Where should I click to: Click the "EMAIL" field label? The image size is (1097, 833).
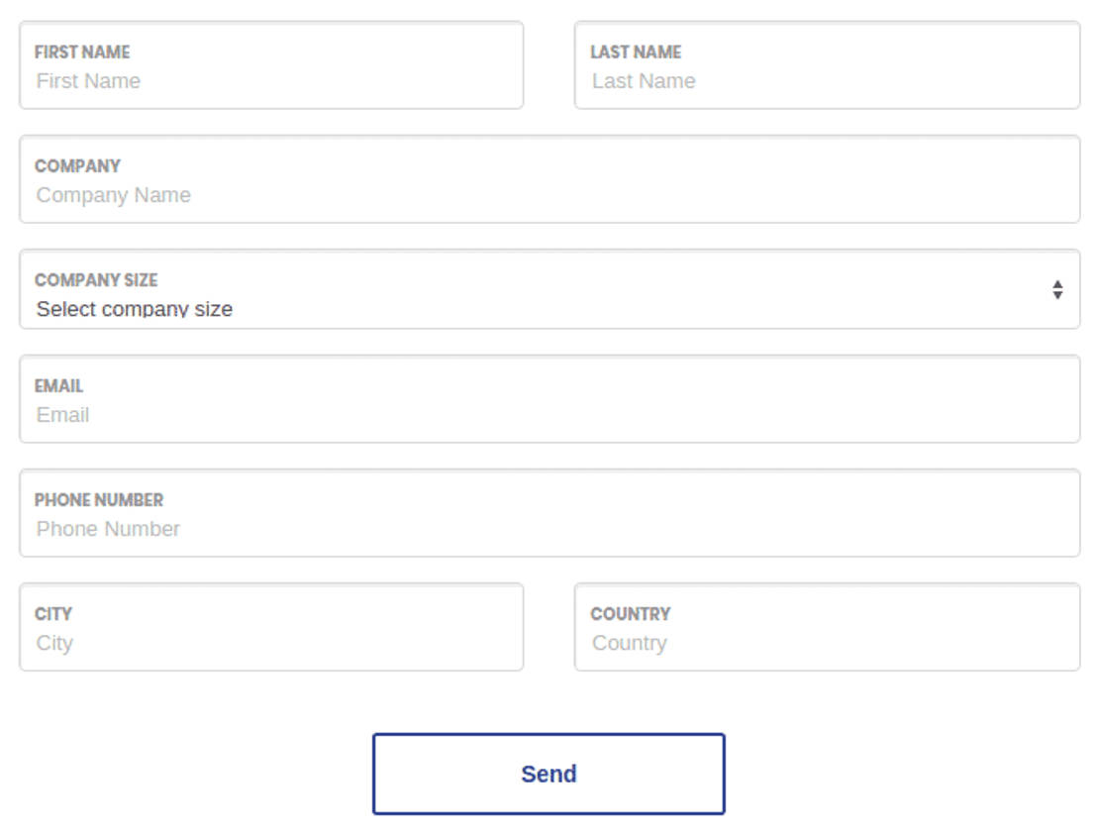[x=58, y=386]
